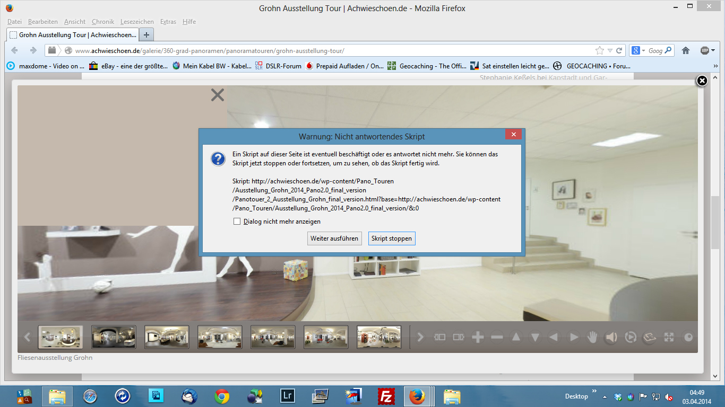Viewport: 725px width, 407px height.
Task: Start auto-rotation with the circular play icon
Action: click(x=631, y=337)
